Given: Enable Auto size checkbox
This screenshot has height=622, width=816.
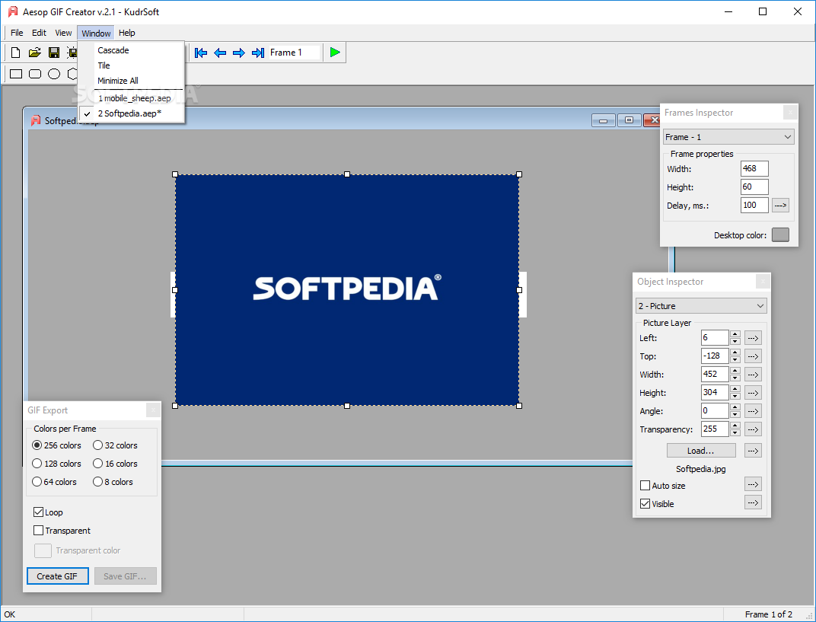Looking at the screenshot, I should pos(662,486).
